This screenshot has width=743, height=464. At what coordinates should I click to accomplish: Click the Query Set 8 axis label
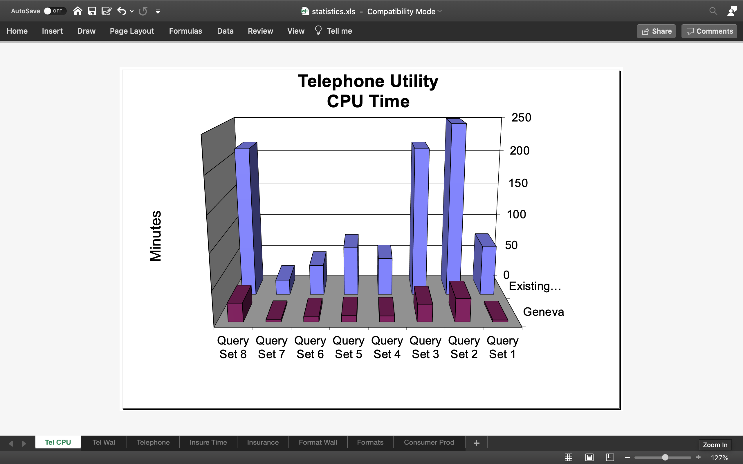(233, 347)
